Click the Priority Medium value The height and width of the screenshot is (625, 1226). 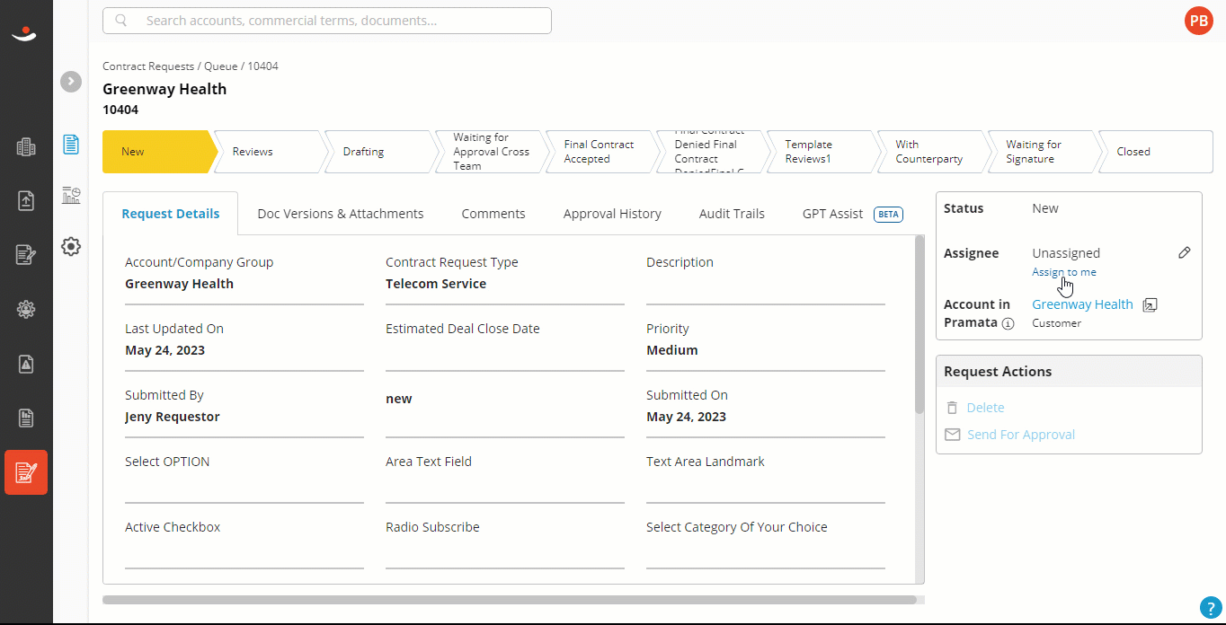coord(672,350)
